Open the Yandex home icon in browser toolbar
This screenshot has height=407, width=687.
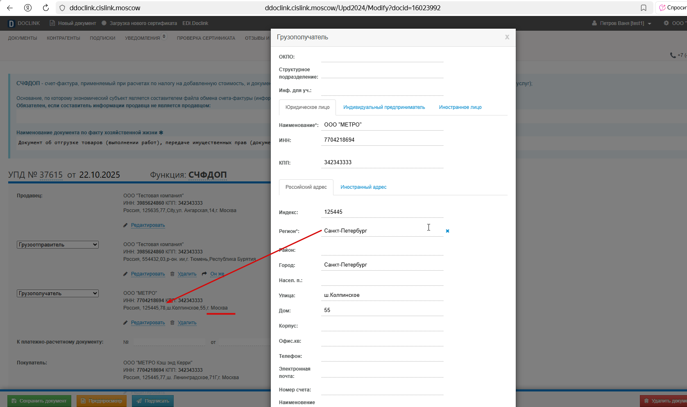pyautogui.click(x=28, y=8)
